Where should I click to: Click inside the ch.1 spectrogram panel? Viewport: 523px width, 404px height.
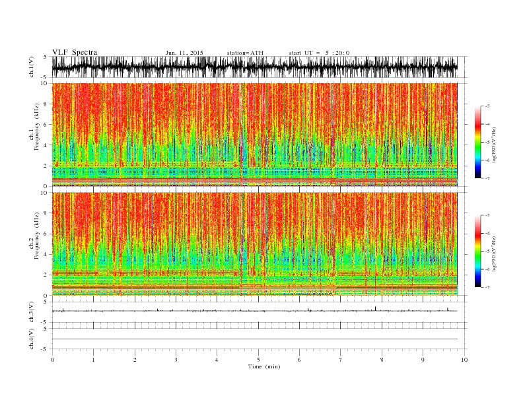pyautogui.click(x=254, y=135)
